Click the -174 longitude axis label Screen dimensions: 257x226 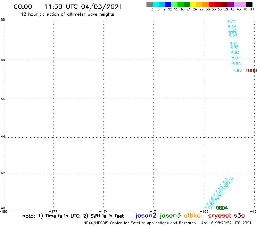pos(103,212)
